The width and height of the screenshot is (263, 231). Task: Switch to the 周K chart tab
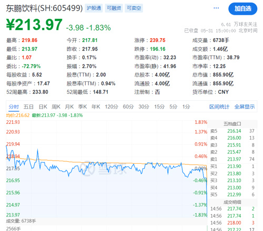click(56, 107)
